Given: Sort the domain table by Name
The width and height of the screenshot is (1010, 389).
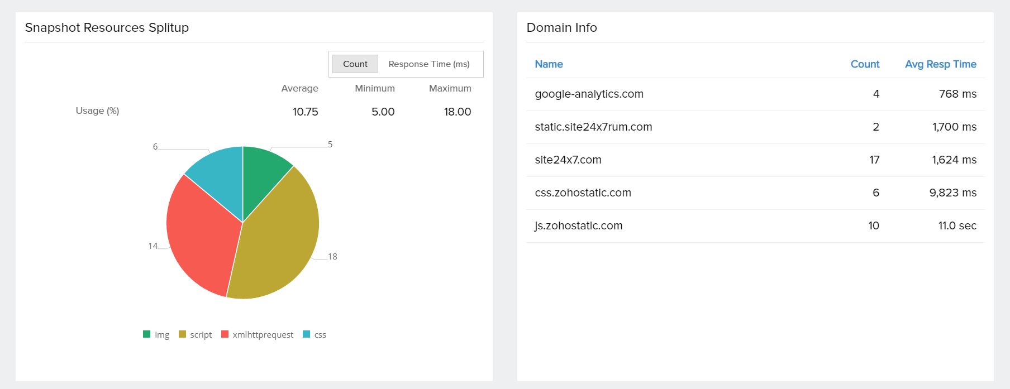Looking at the screenshot, I should tap(549, 64).
